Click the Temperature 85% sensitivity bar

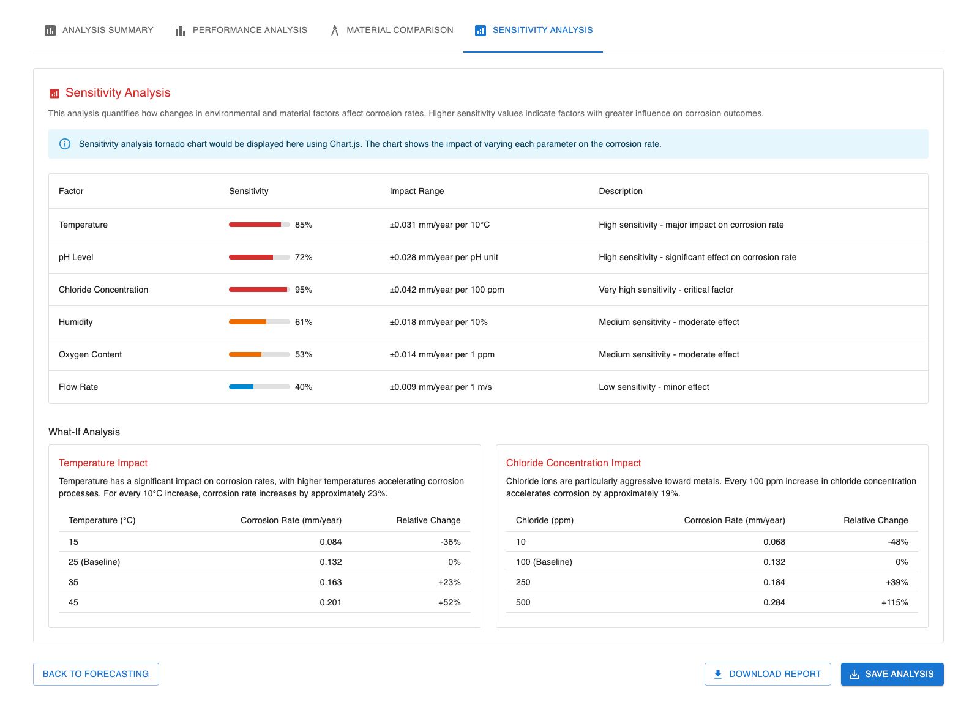coord(259,225)
